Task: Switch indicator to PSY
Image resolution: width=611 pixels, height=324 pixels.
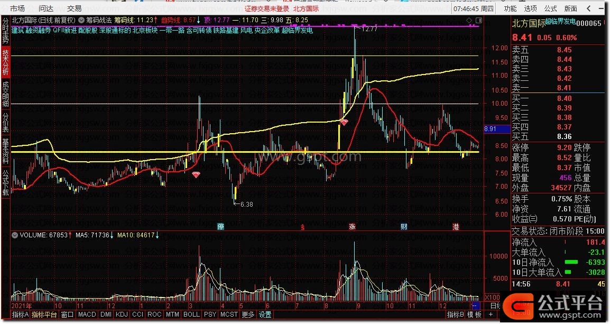Action: (x=210, y=314)
